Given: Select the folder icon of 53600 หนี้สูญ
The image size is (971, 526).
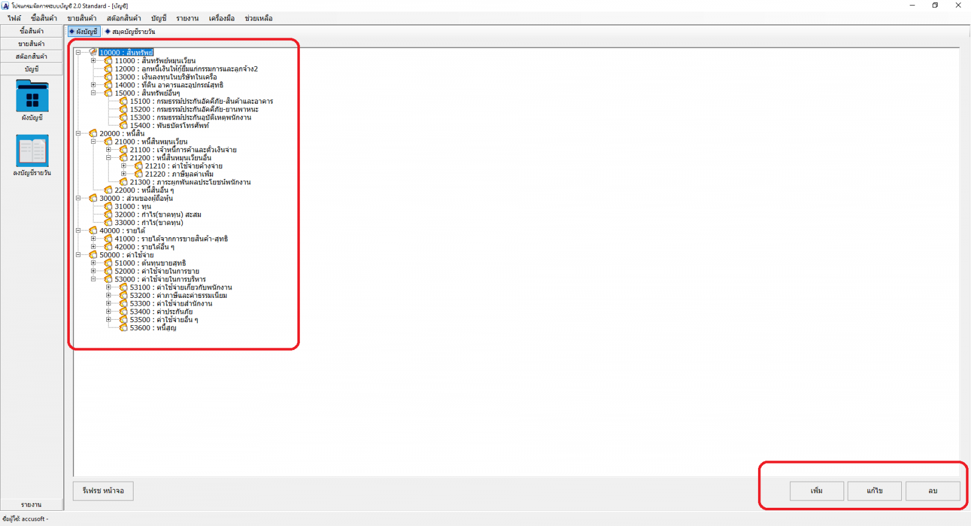Looking at the screenshot, I should (x=123, y=328).
